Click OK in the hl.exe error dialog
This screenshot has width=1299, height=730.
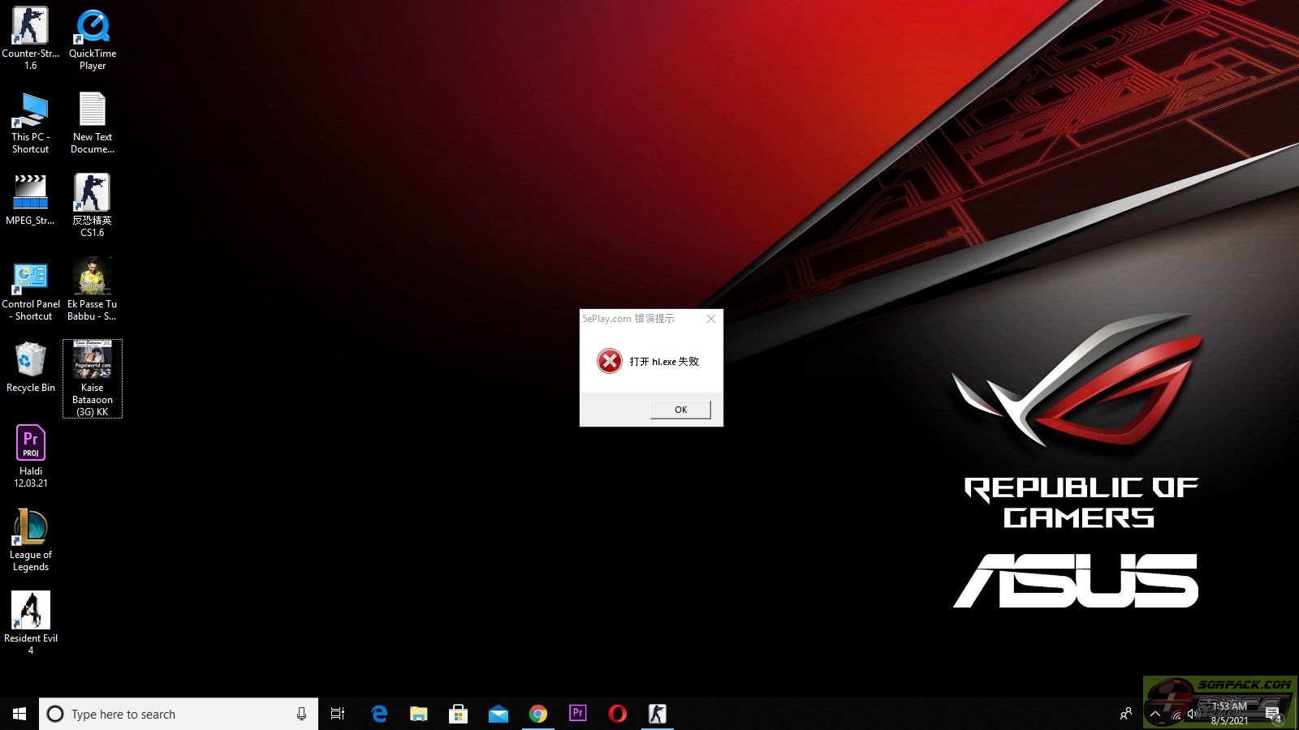(x=680, y=410)
